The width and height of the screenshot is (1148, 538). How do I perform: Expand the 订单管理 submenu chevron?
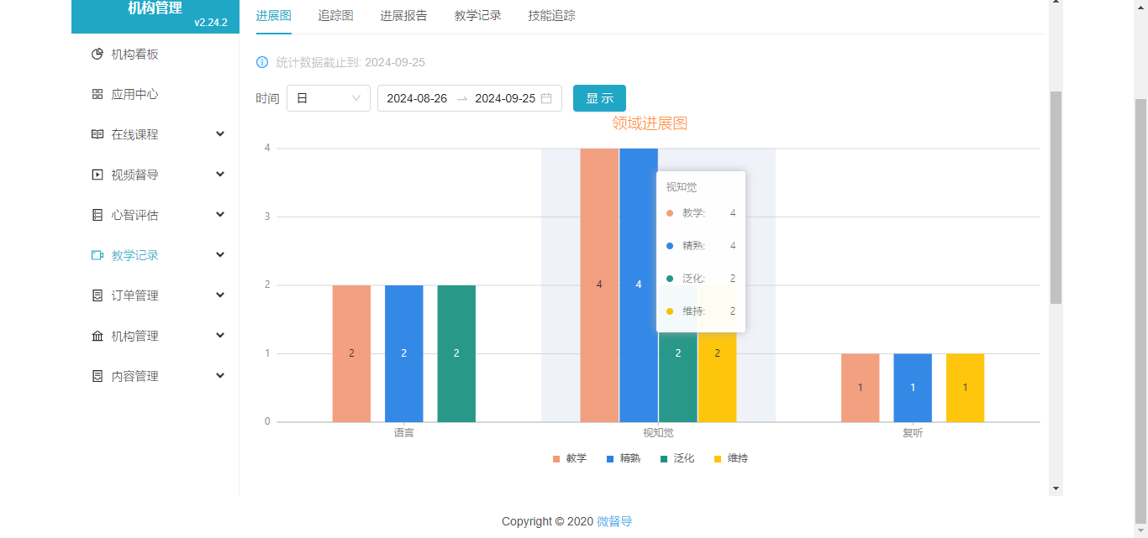click(220, 295)
